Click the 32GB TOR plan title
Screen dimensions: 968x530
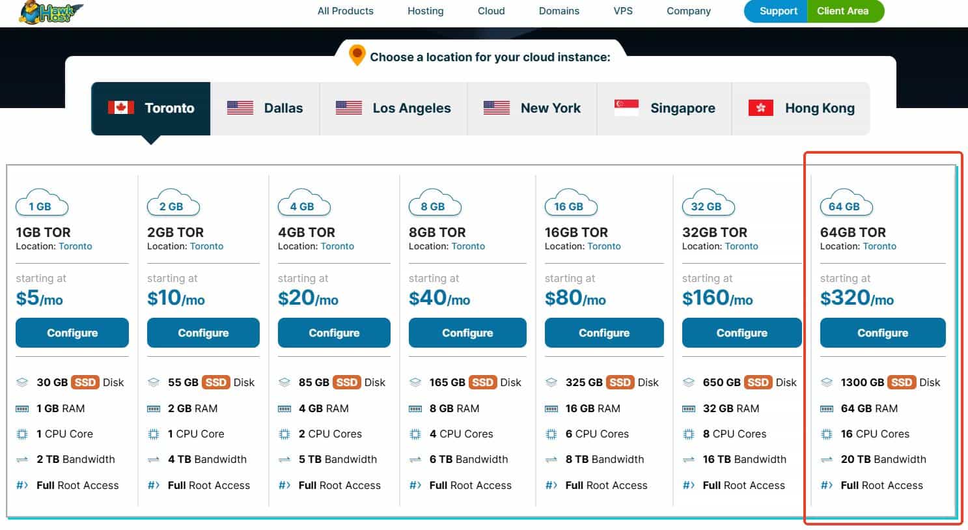point(715,232)
